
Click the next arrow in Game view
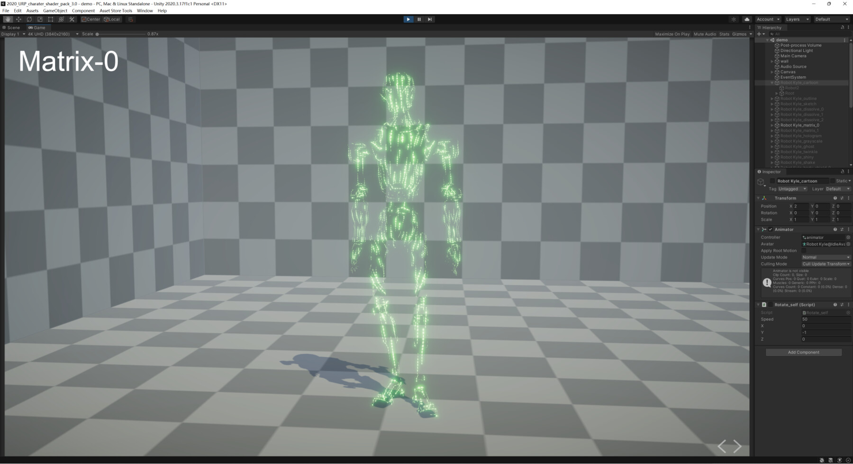pyautogui.click(x=737, y=446)
